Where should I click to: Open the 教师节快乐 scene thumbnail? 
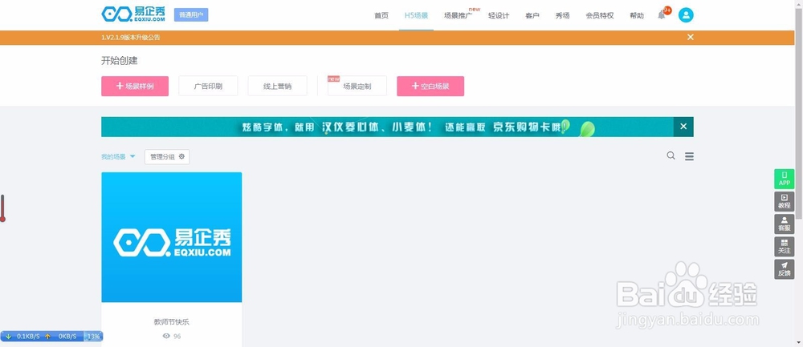(x=172, y=237)
